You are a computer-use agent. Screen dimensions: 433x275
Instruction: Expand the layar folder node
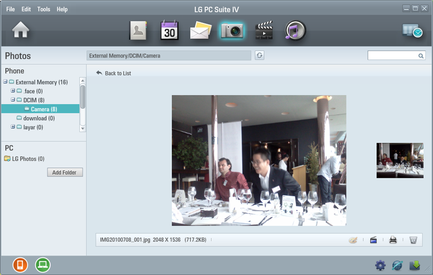click(x=13, y=127)
